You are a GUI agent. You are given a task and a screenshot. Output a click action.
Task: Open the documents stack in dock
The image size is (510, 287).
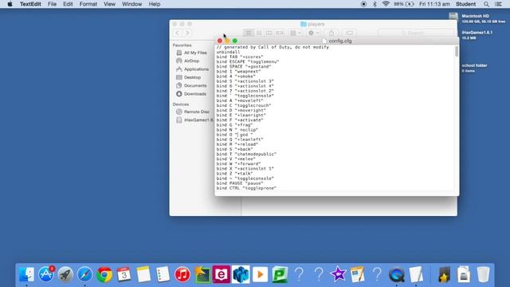click(464, 274)
